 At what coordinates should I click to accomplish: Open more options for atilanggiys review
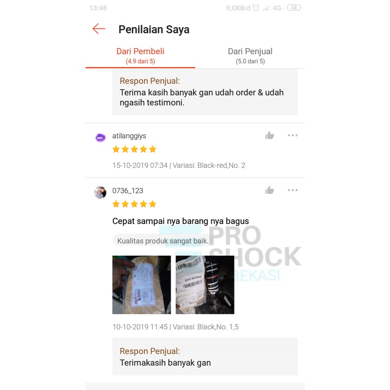292,135
